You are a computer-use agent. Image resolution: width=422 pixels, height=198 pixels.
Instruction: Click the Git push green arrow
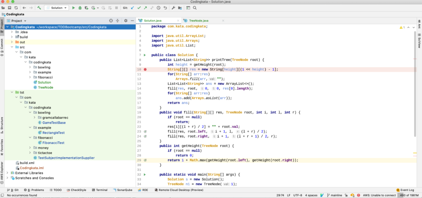145,8
